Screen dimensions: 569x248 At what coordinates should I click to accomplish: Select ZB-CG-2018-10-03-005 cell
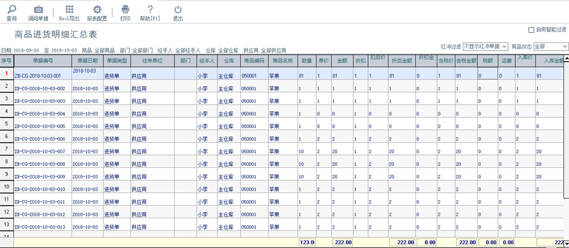click(x=43, y=127)
